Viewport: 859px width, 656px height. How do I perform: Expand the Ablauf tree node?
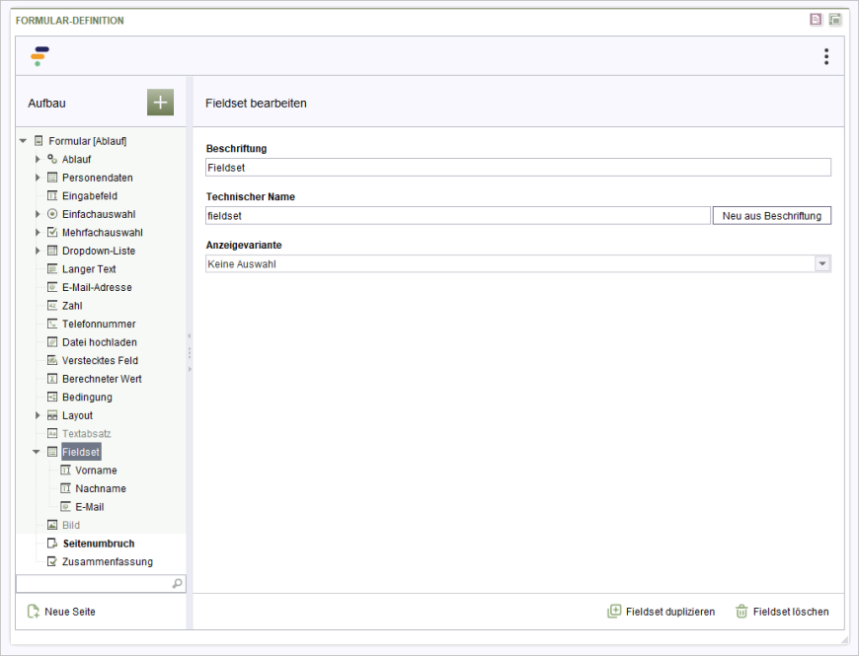point(39,159)
